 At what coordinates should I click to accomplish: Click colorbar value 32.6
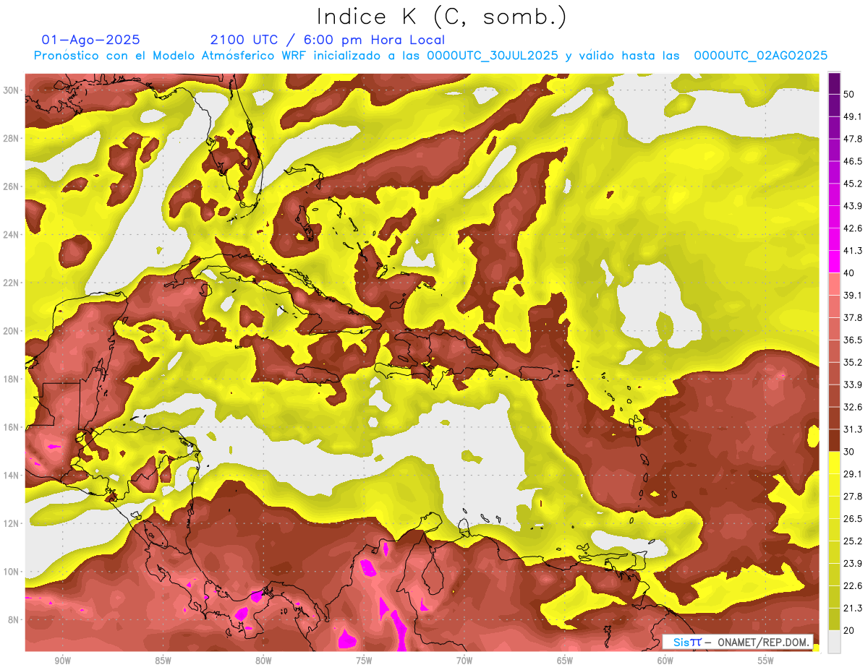pyautogui.click(x=853, y=407)
